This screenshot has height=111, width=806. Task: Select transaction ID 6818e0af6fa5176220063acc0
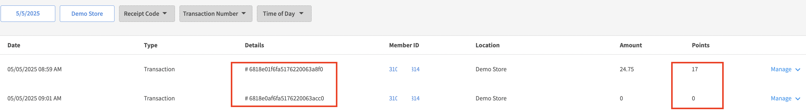coord(284,99)
